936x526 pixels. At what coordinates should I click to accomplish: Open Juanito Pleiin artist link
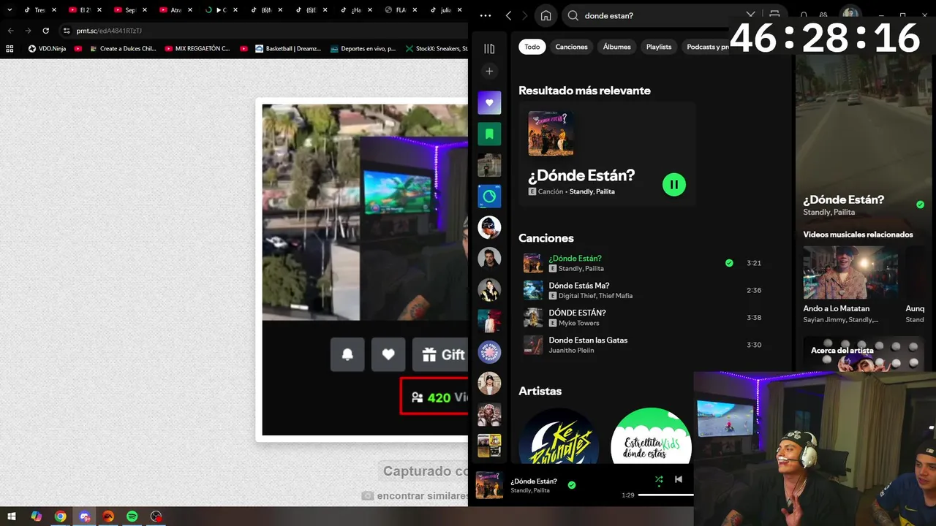pos(571,351)
